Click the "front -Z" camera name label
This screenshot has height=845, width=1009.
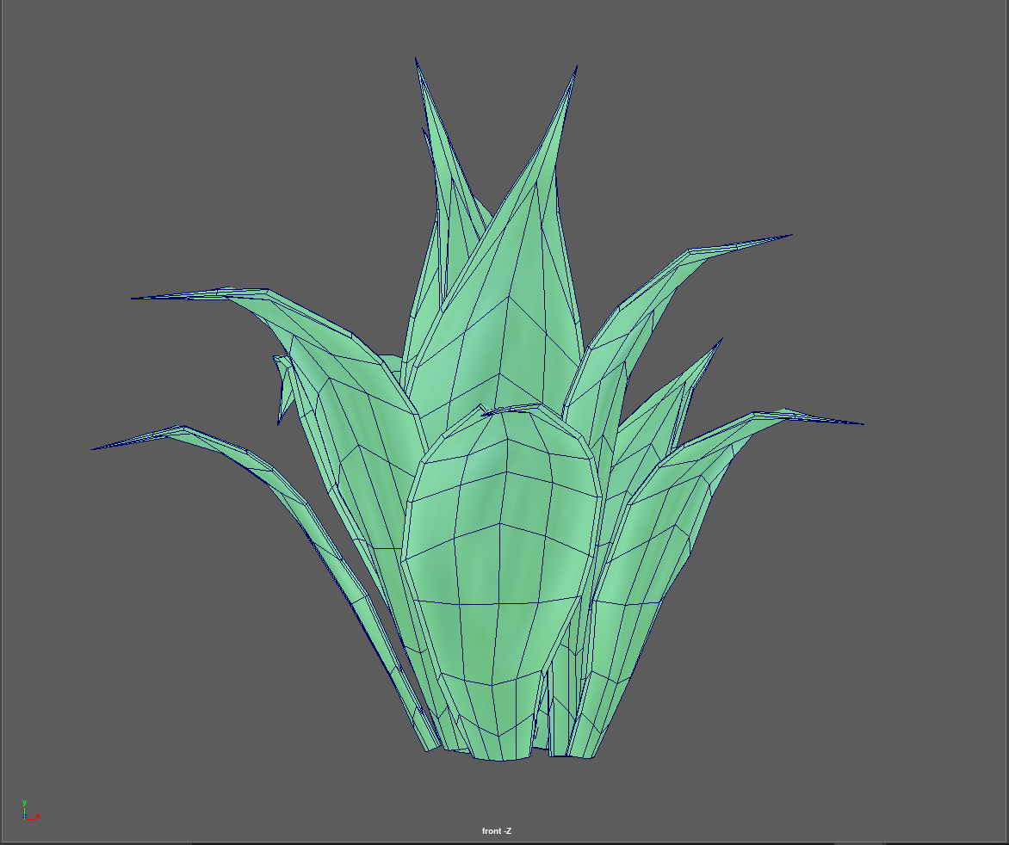[497, 830]
